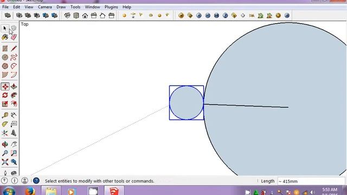Activate the Look Around eye tool
This screenshot has height=195, width=347.
14,173
